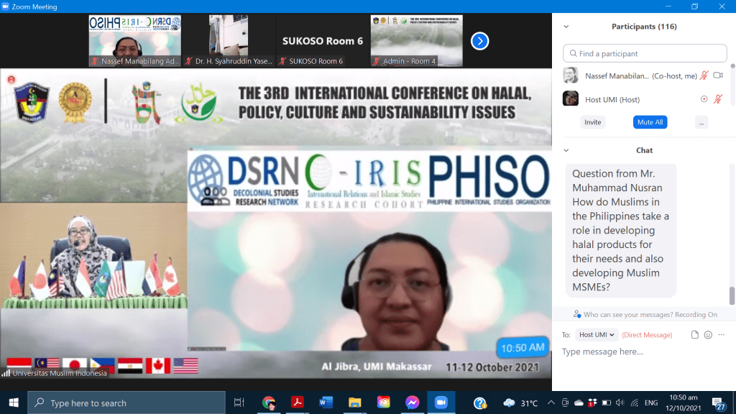Open the 'To: Host UMI' recipient dropdown
The image size is (736, 414).
[597, 335]
